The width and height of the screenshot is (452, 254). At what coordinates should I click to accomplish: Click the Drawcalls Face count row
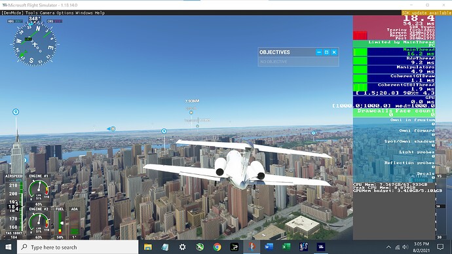pos(394,113)
